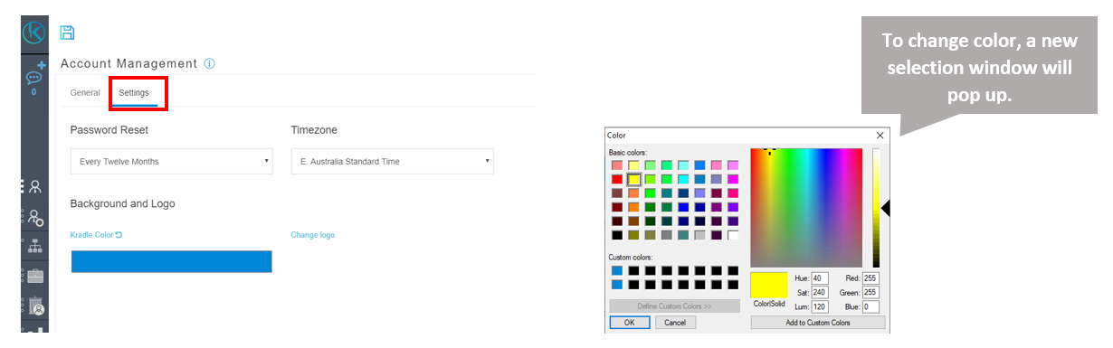Click the Sat input field
The width and height of the screenshot is (1113, 348).
pyautogui.click(x=821, y=292)
